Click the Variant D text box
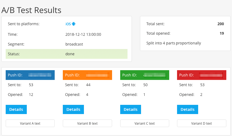The width and height of the screenshot is (232, 136). click(x=201, y=124)
